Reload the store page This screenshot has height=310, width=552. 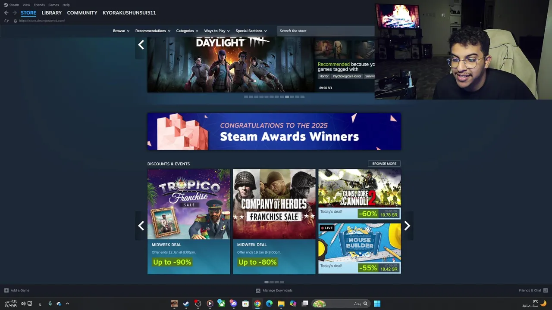point(6,21)
